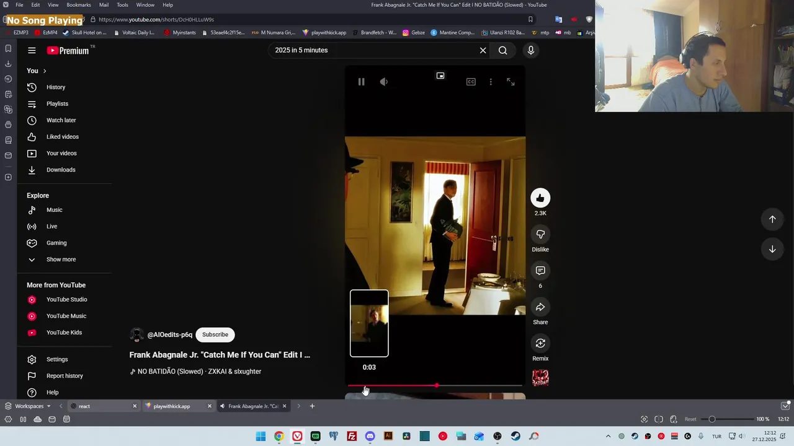Viewport: 794px width, 446px height.
Task: Open Vivaldi's Window menu
Action: tap(145, 5)
